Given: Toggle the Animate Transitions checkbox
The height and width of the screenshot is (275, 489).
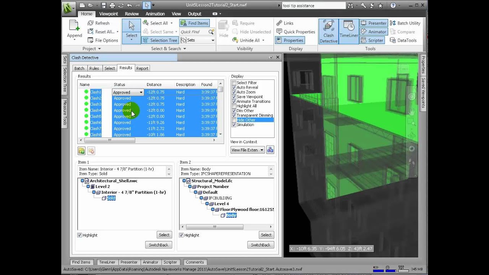Looking at the screenshot, I should tap(234, 102).
